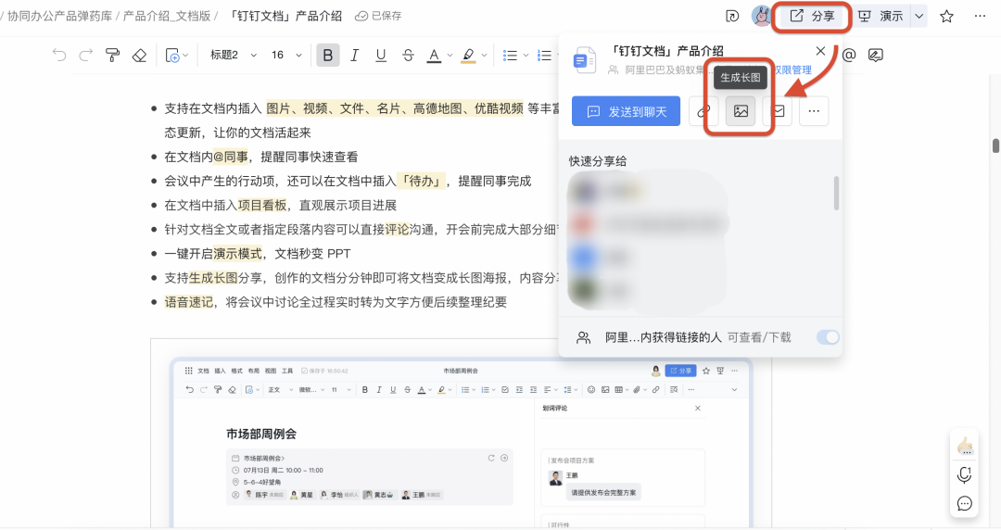This screenshot has height=530, width=1001.
Task: Click highlighted text 语音速记
Action: point(189,302)
